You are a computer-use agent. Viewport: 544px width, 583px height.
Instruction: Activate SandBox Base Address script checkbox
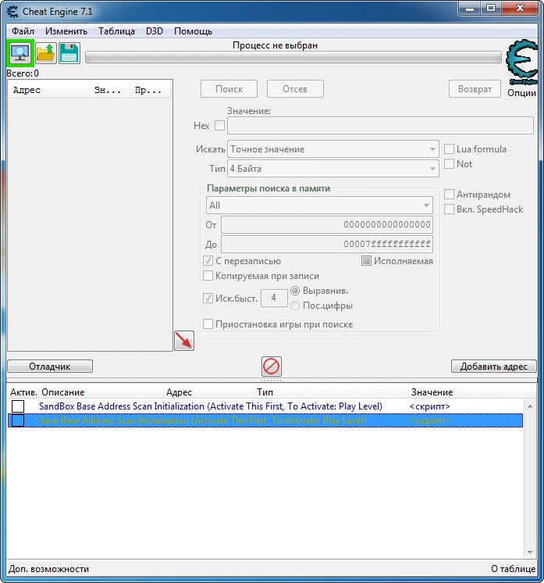pyautogui.click(x=18, y=406)
